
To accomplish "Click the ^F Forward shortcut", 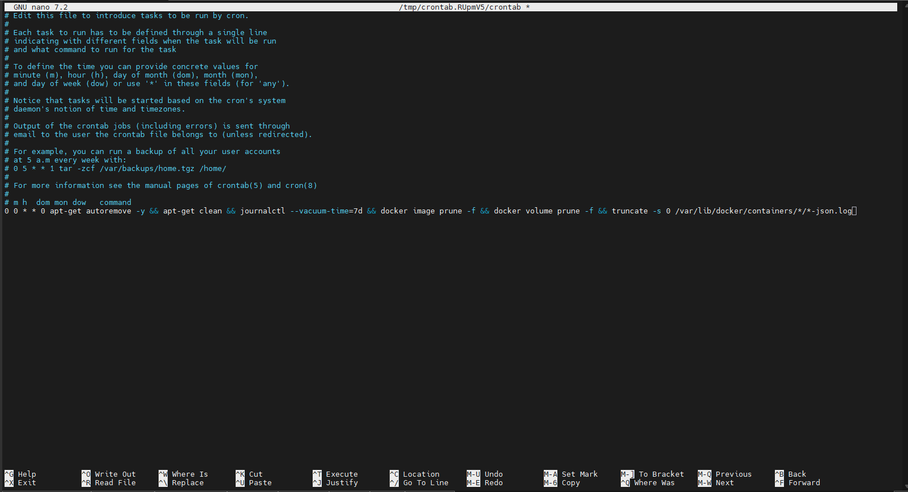I will coord(798,483).
